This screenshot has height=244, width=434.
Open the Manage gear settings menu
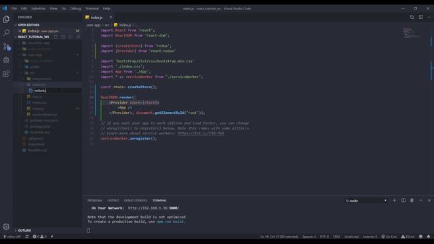[x=6, y=226]
